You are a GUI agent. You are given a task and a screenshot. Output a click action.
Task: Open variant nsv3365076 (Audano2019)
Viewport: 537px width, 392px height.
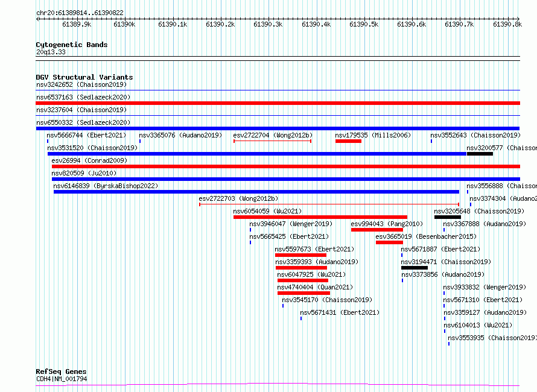tap(180, 135)
